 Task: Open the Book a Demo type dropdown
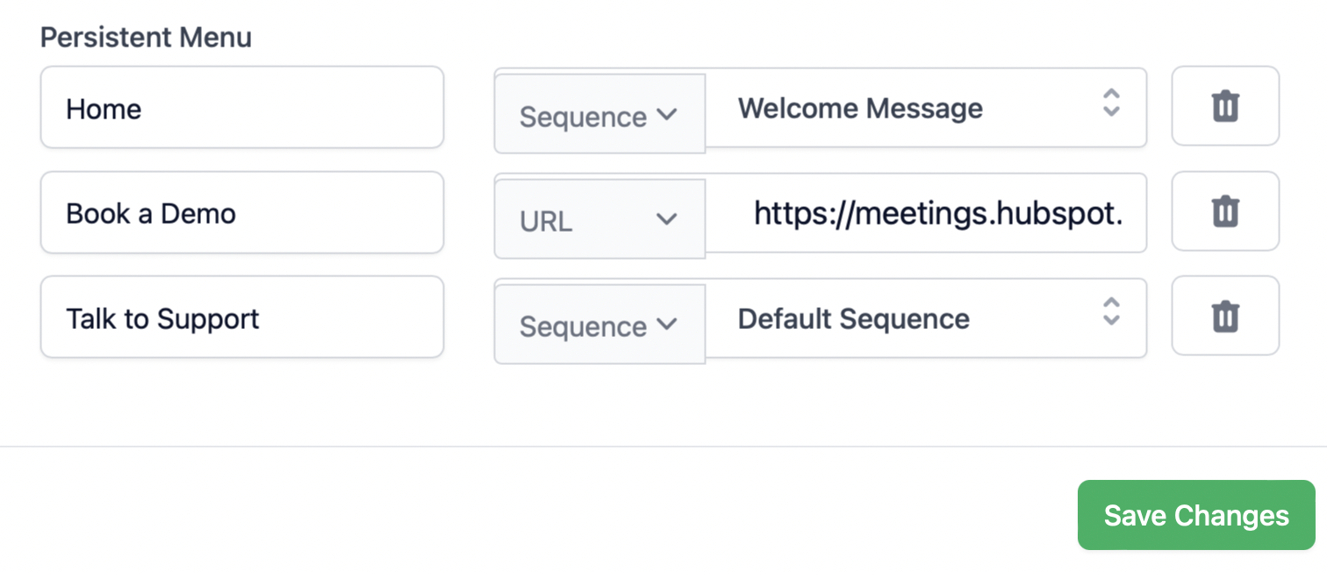click(599, 219)
